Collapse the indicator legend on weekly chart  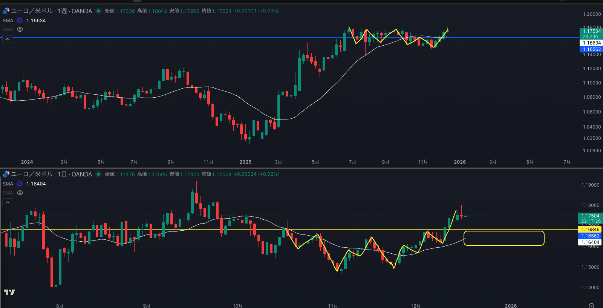(8, 39)
